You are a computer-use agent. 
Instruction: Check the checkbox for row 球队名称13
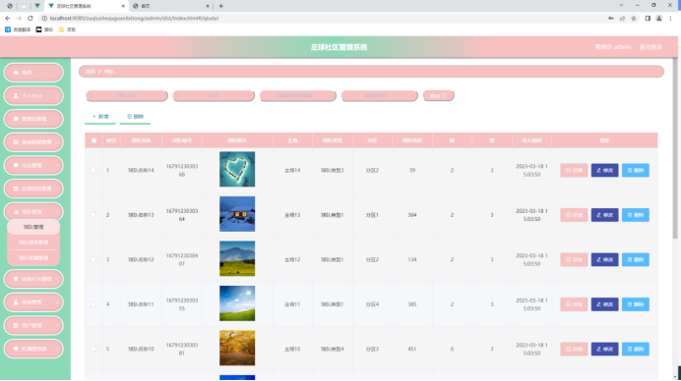click(x=93, y=215)
